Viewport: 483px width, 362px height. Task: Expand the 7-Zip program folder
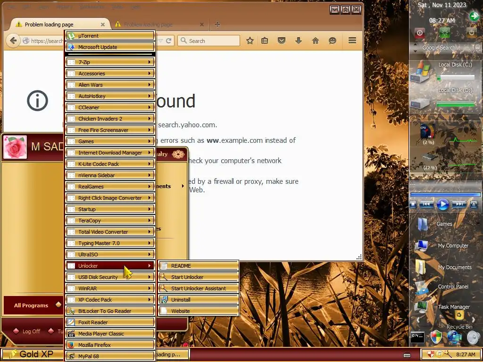(110, 62)
